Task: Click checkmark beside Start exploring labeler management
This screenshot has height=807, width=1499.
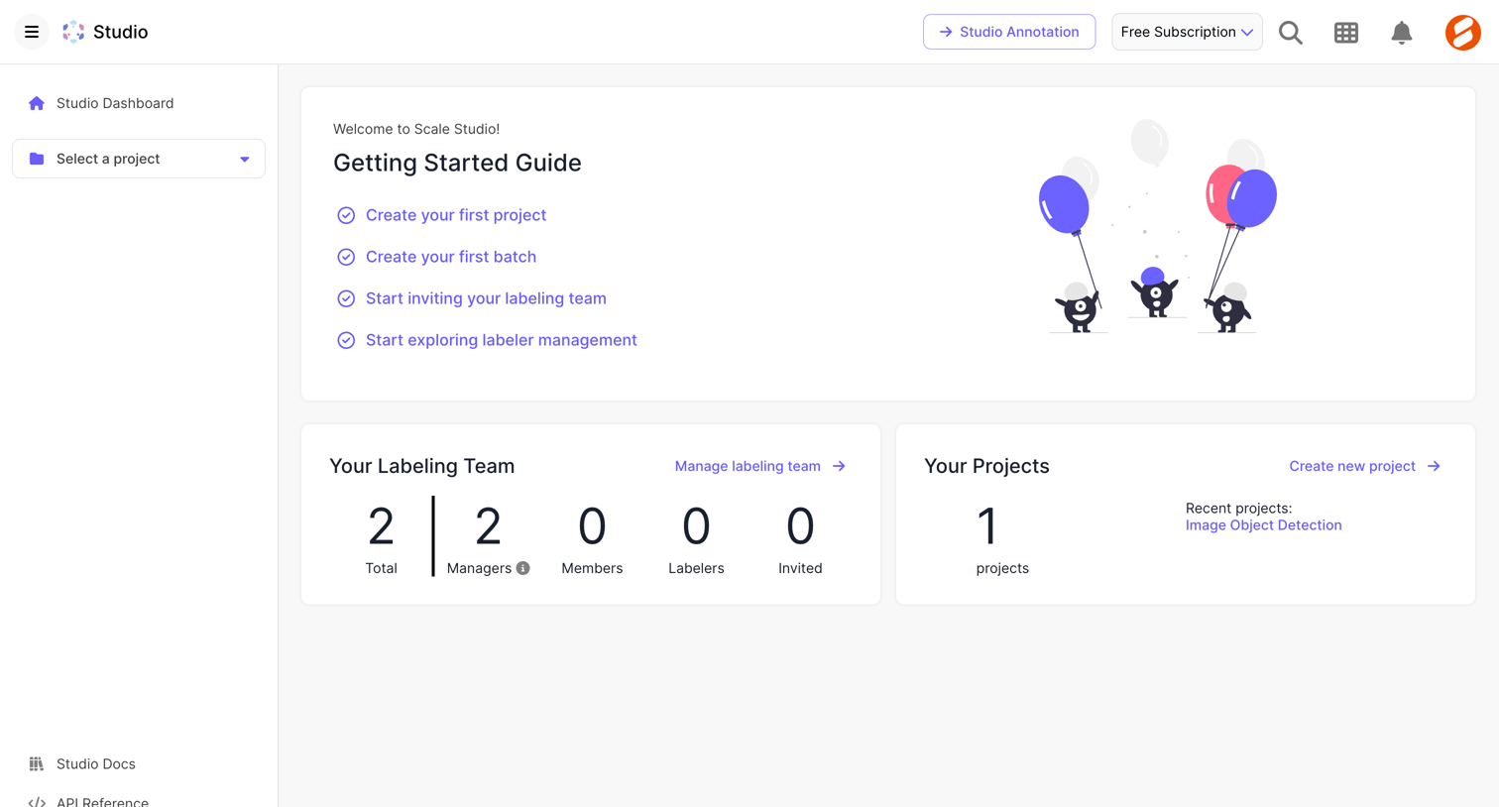Action: pyautogui.click(x=346, y=340)
